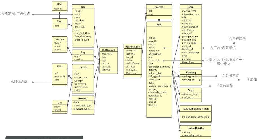
Task: Click the Ocpx class title
Action: pyautogui.click(x=191, y=90)
